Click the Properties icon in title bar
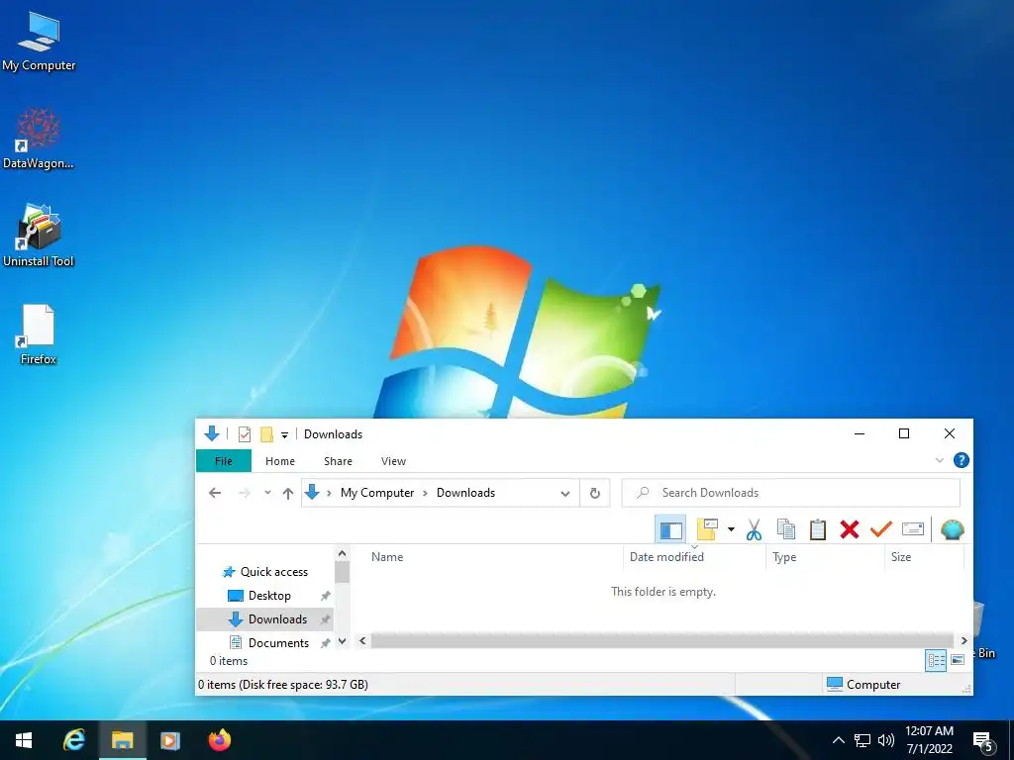 coord(245,434)
